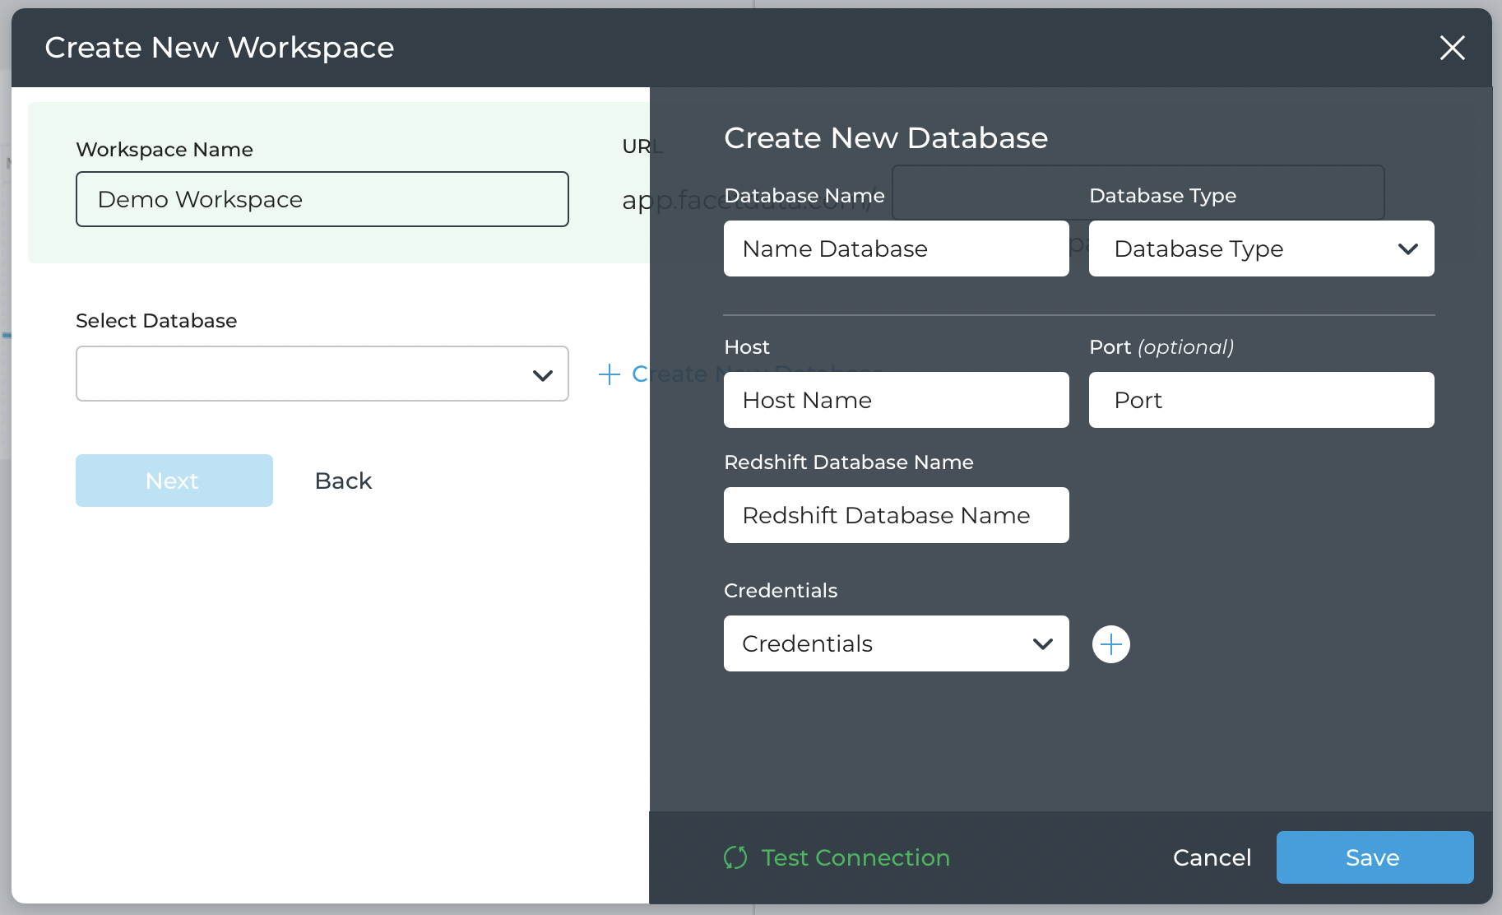Cancel the new database creation
Screen dimensions: 1502x915
1212,857
